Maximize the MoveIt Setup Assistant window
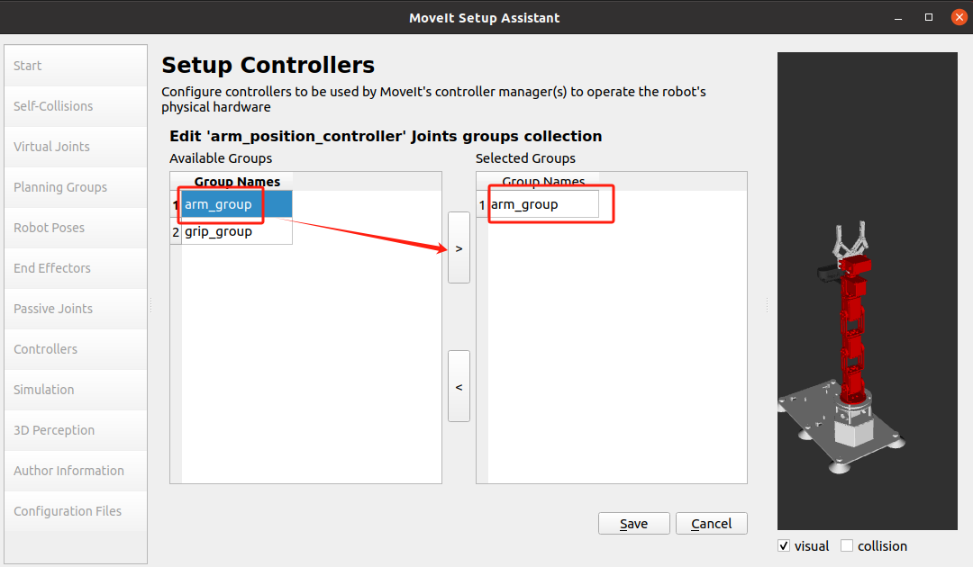Image resolution: width=973 pixels, height=567 pixels. point(929,17)
